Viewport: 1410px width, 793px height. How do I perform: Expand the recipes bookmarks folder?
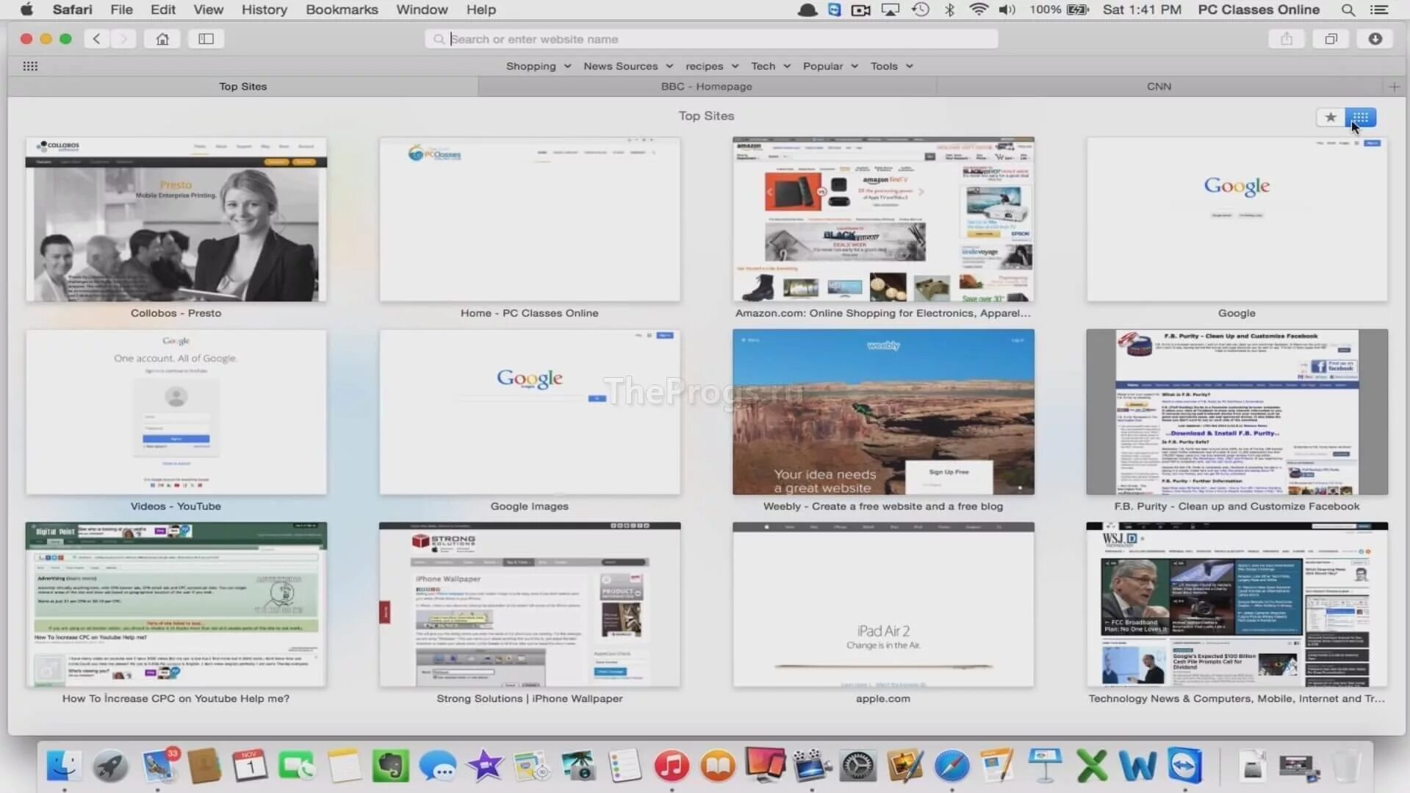point(712,66)
